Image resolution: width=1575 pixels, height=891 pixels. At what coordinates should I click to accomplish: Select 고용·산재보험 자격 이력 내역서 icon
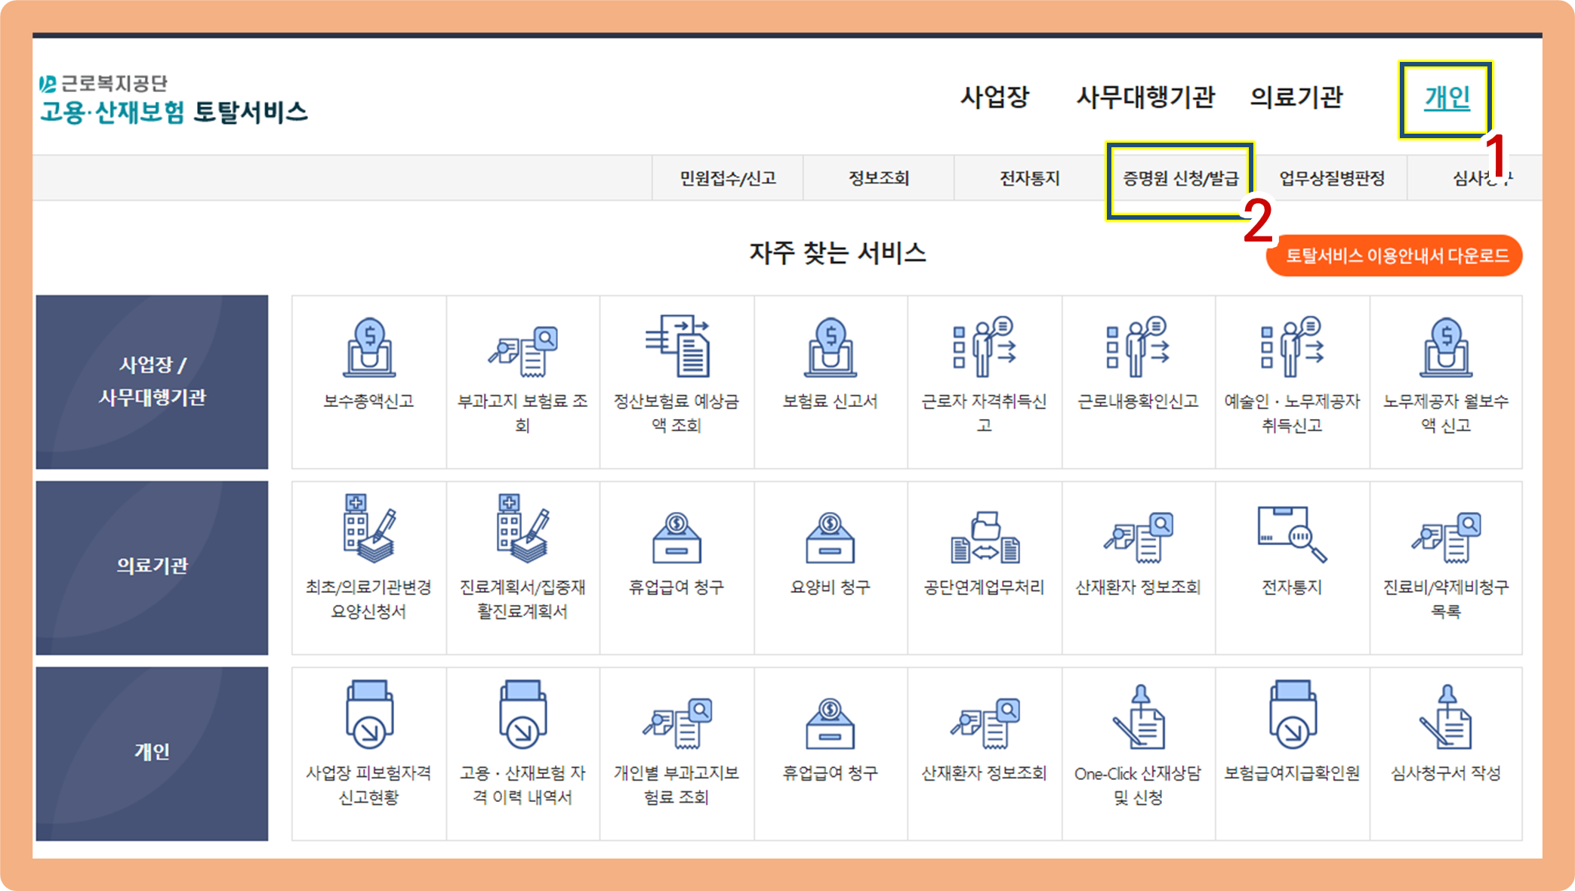pos(522,715)
